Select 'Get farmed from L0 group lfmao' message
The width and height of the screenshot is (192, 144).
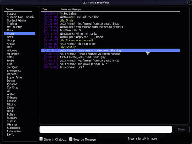[x=111, y=24]
